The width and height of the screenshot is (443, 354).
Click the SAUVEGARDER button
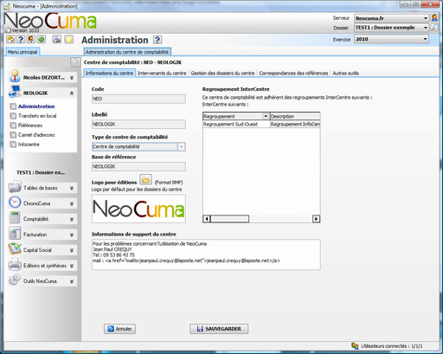(219, 329)
